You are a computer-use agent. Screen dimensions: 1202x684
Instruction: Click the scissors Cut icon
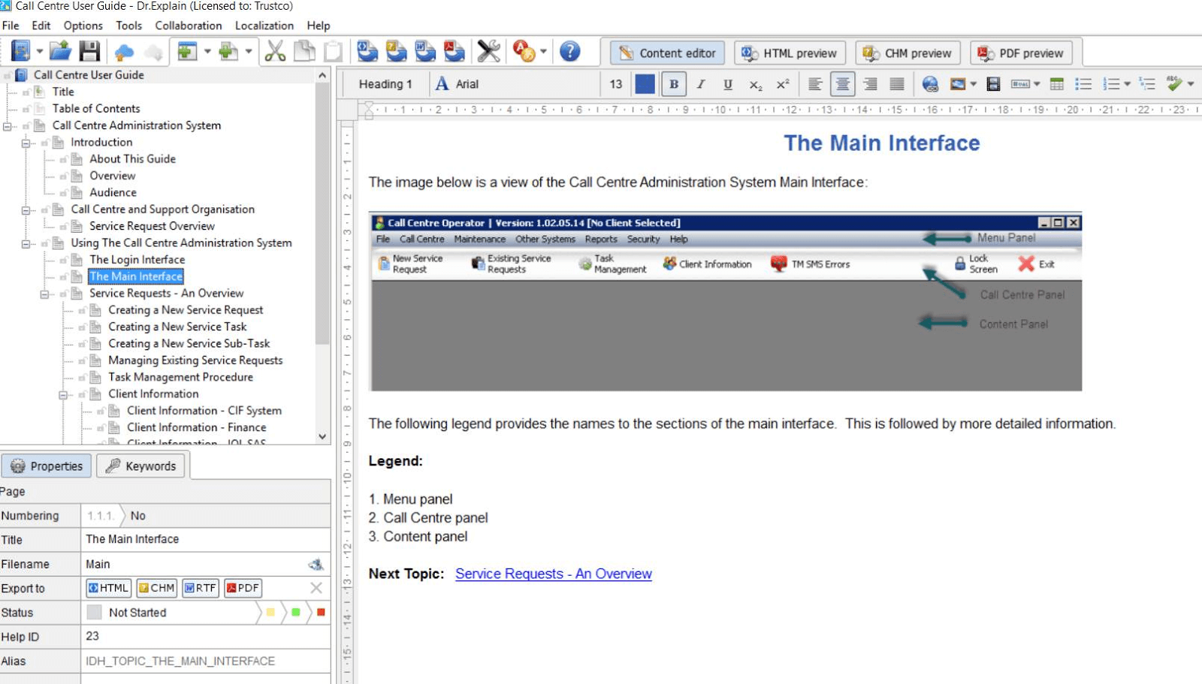275,51
